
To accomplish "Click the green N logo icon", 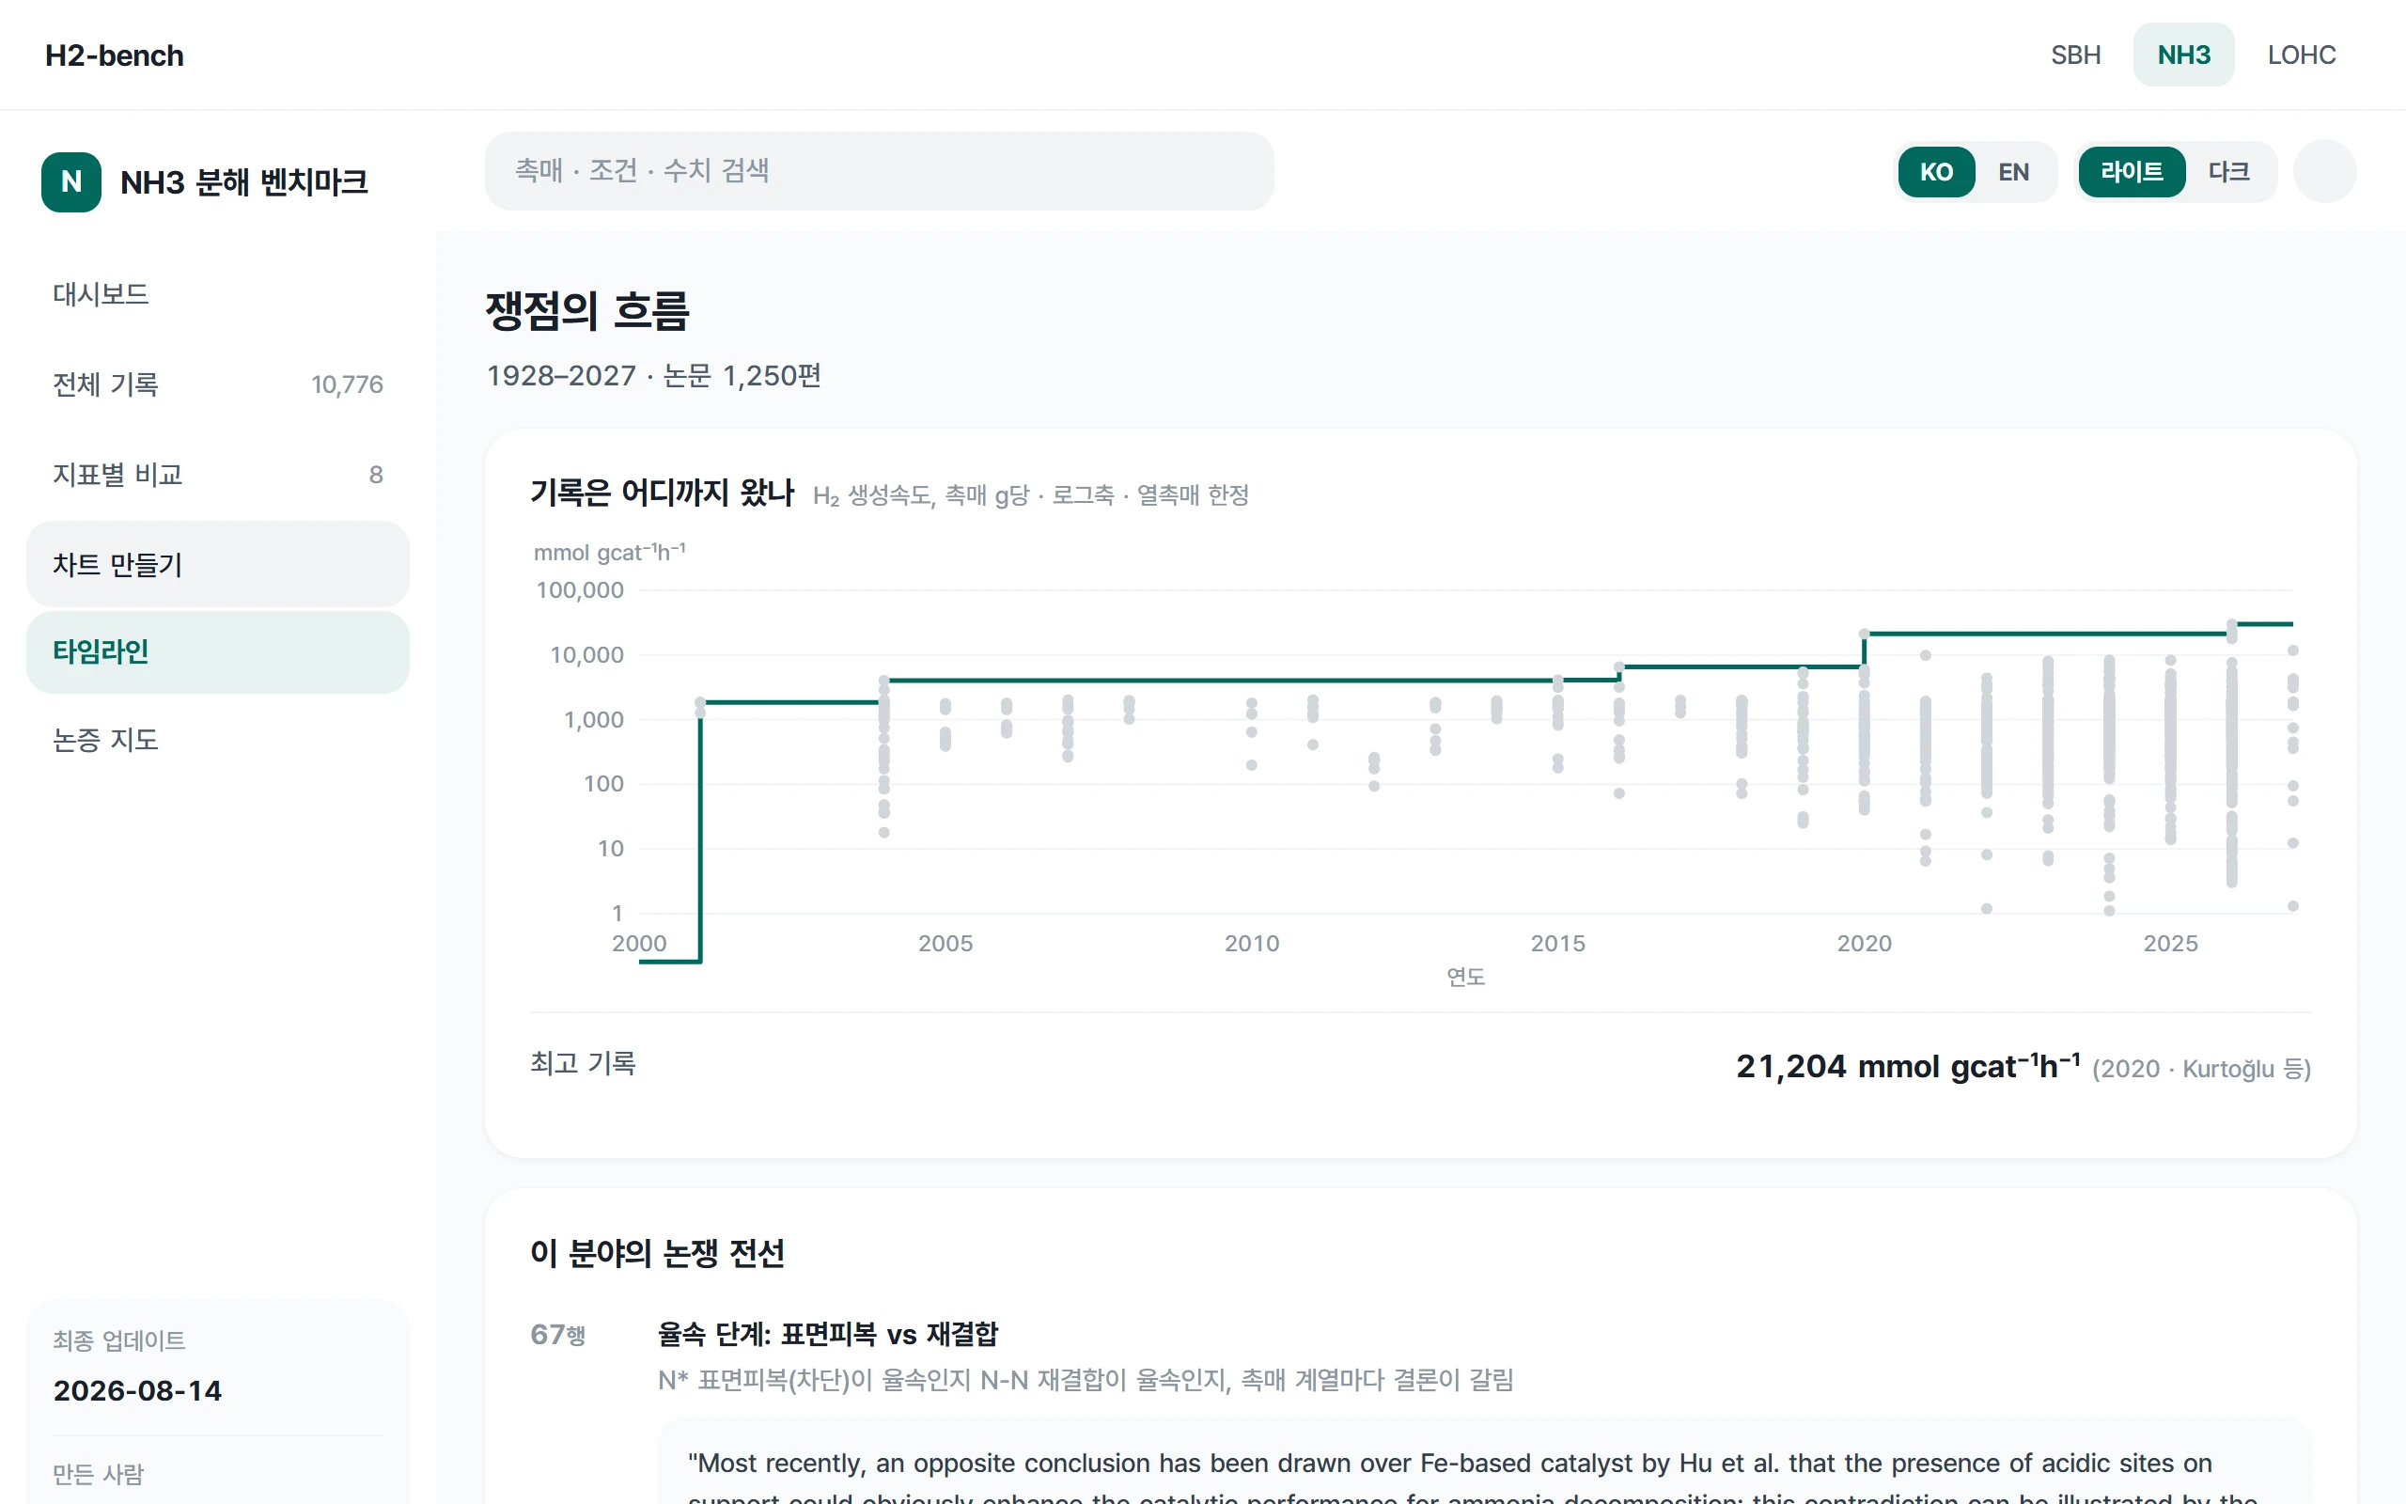I will coord(70,182).
